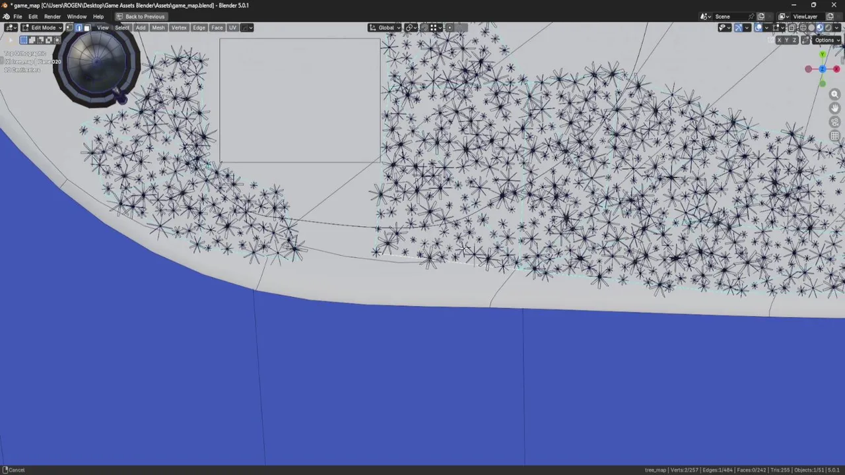Click the negative X axis gizmo dot
Screen dimensions: 845x475
808,69
